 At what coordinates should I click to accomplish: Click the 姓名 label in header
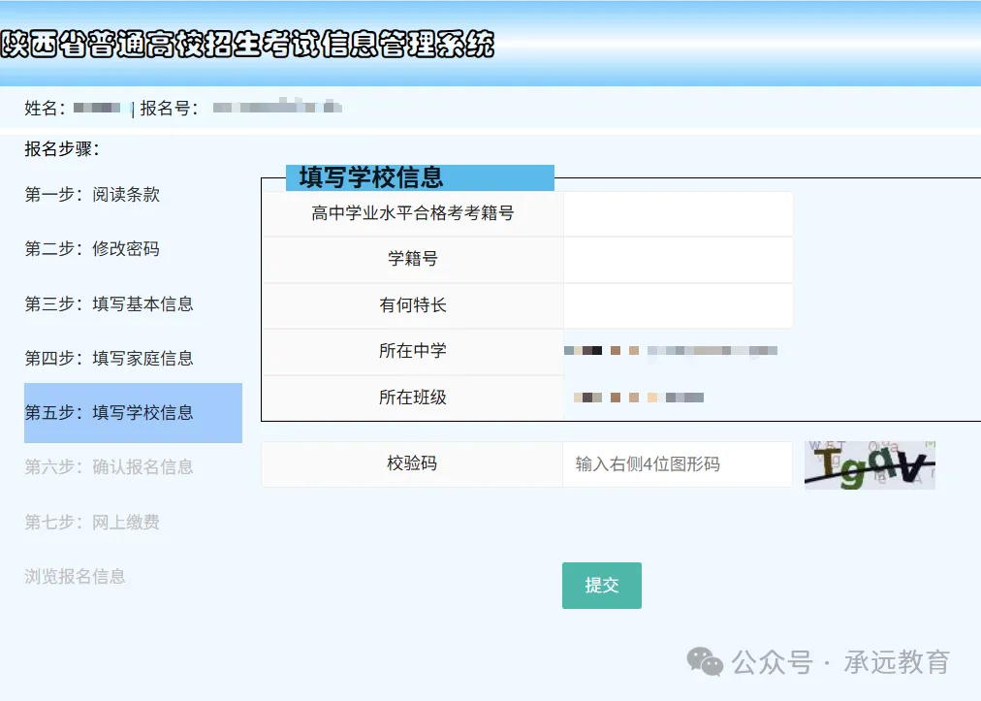tap(45, 109)
